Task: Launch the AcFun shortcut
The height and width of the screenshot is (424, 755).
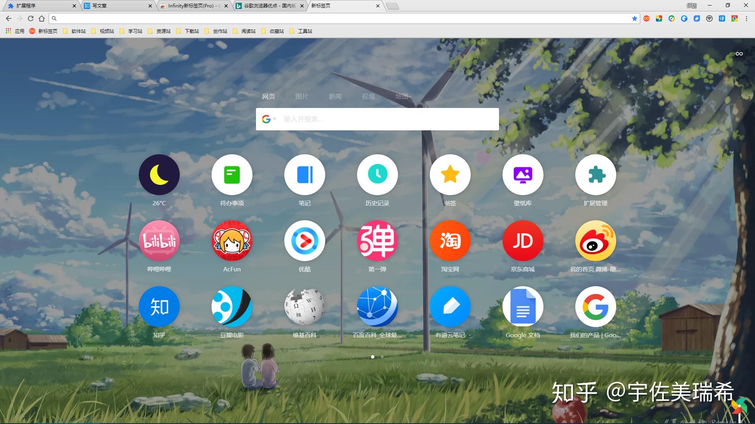Action: coord(232,241)
